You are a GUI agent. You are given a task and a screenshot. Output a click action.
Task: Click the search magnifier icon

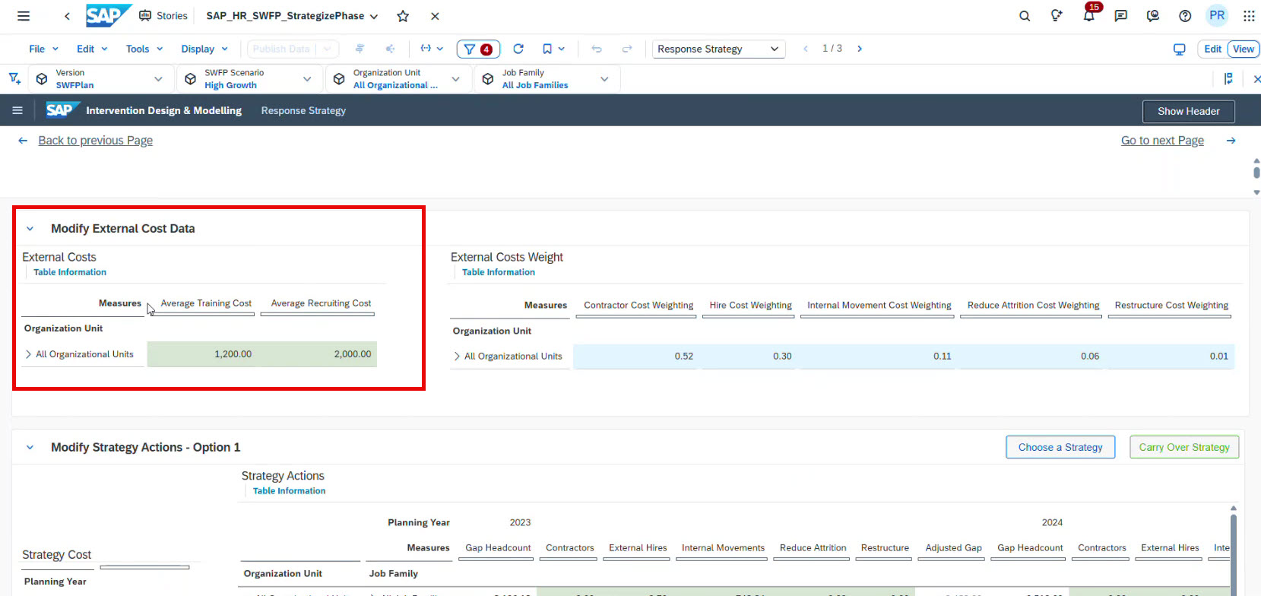[1025, 16]
